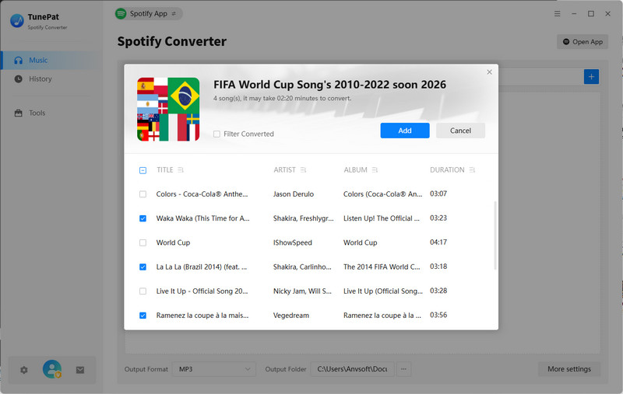Open the settings gear icon
This screenshot has height=394, width=623.
point(24,370)
